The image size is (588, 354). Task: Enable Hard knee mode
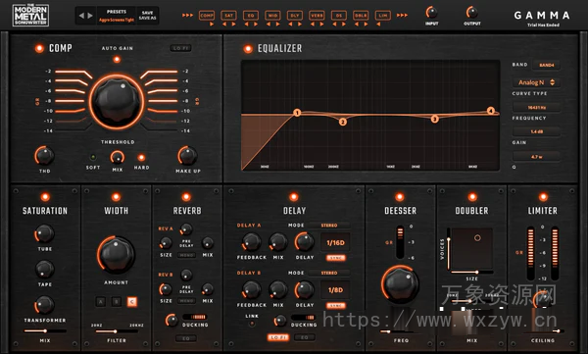141,157
